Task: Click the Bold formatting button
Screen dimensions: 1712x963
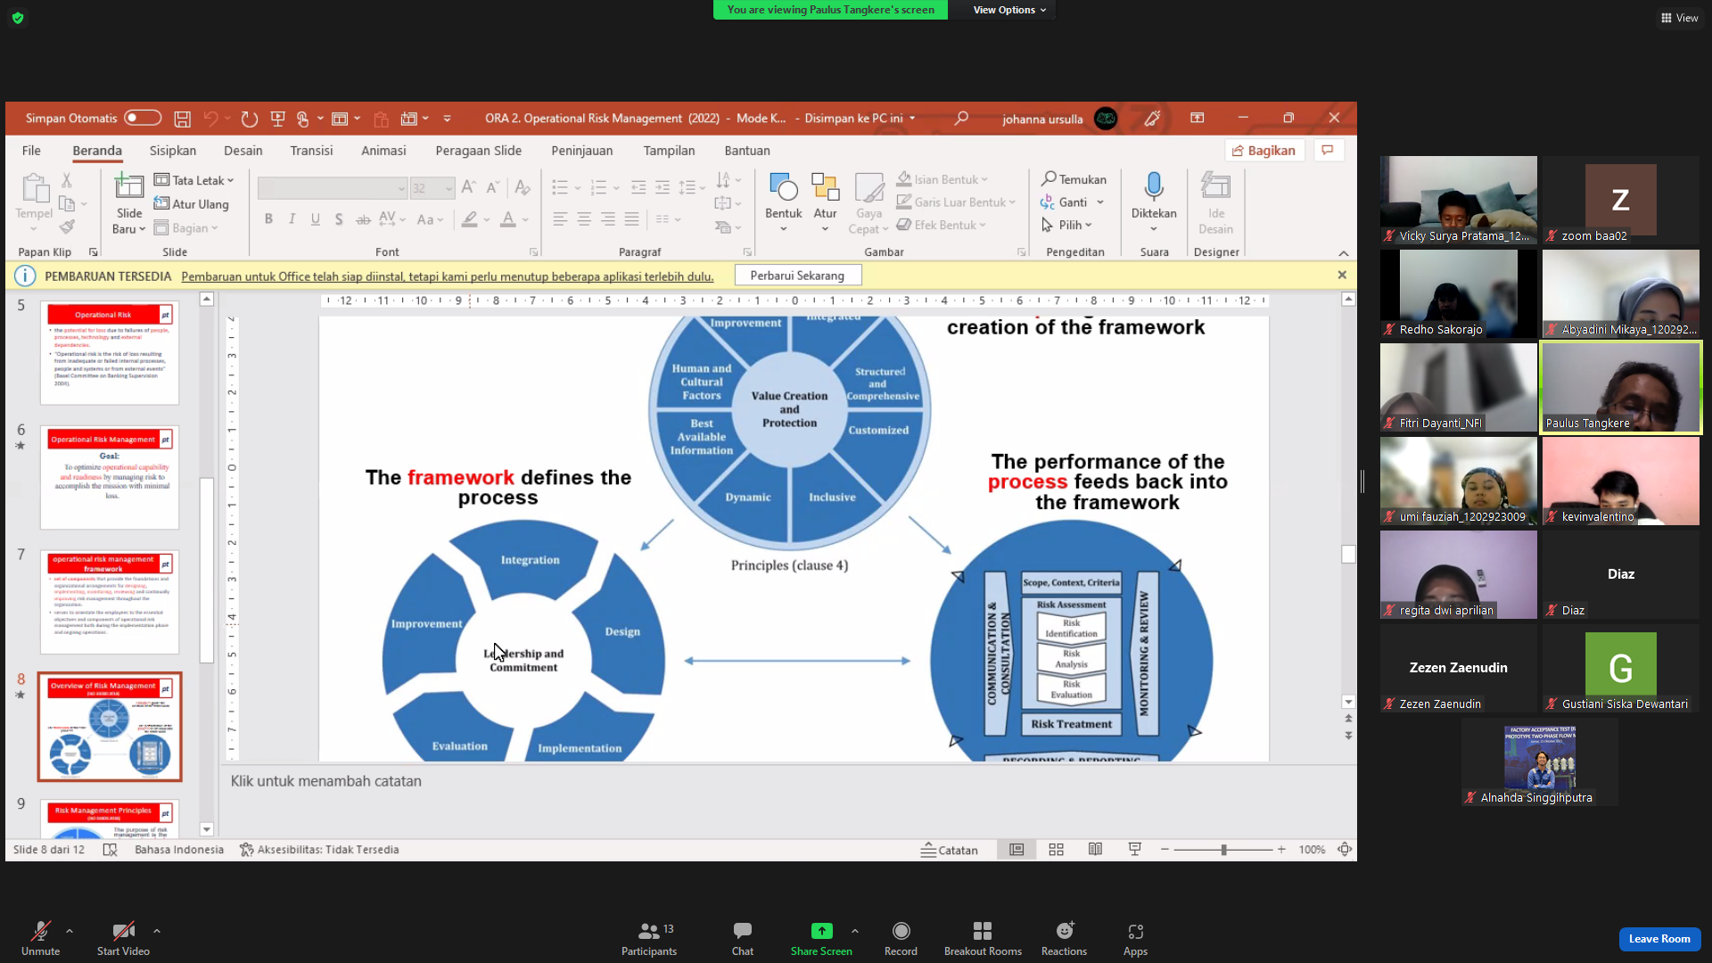Action: tap(268, 219)
